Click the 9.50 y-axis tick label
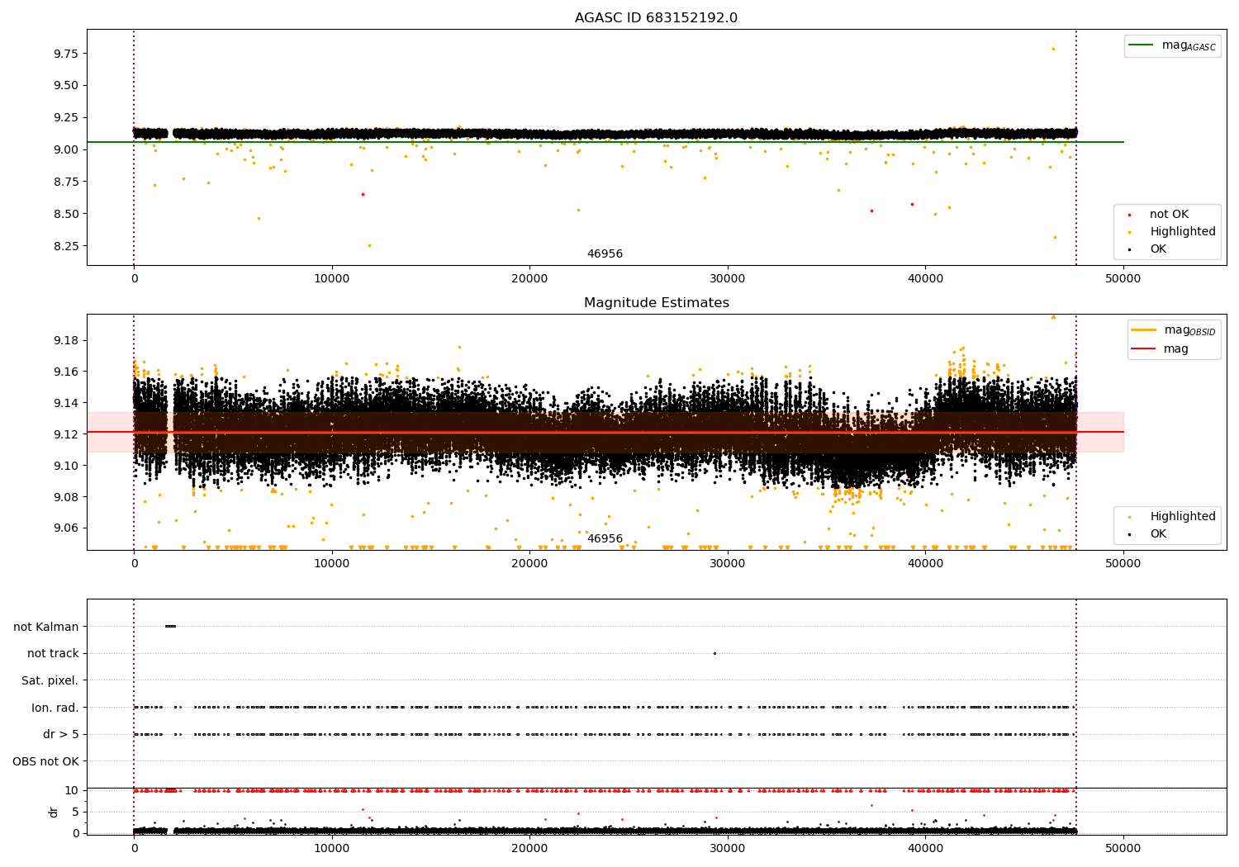Image resolution: width=1239 pixels, height=867 pixels. (x=66, y=85)
